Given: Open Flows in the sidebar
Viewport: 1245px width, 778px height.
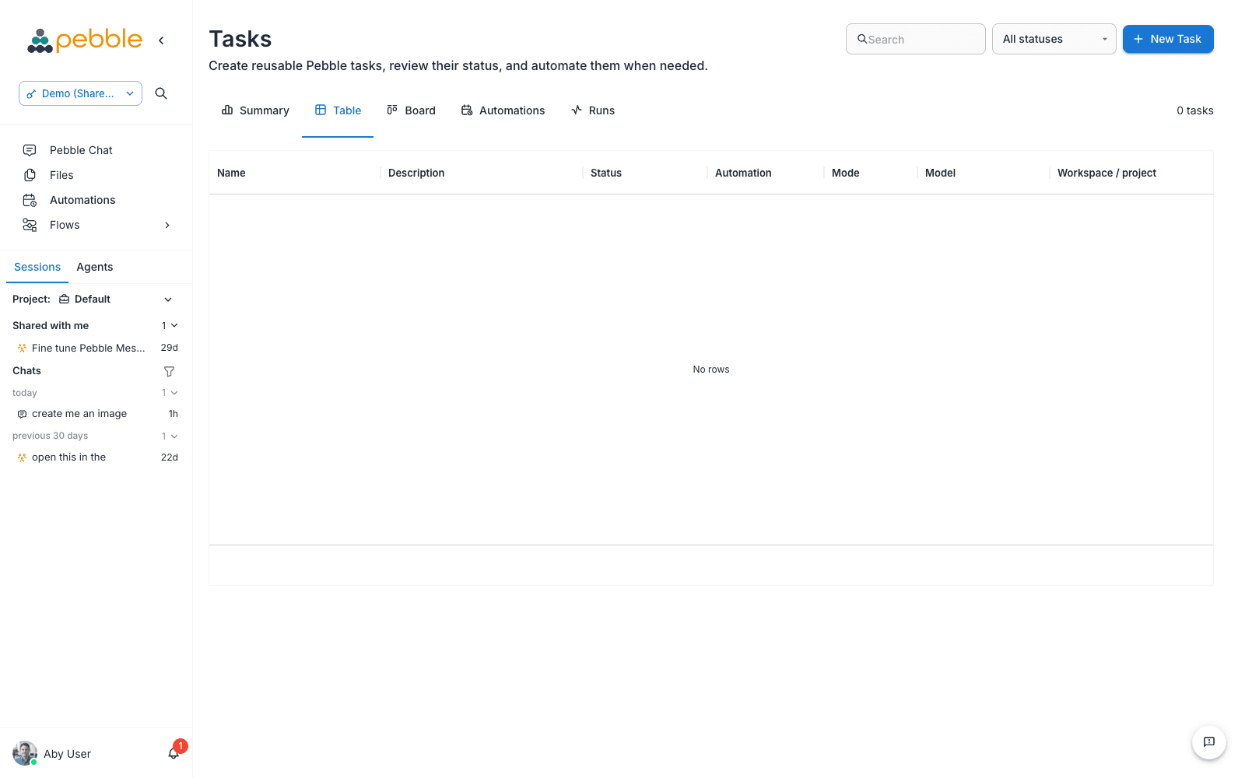Looking at the screenshot, I should pyautogui.click(x=96, y=225).
